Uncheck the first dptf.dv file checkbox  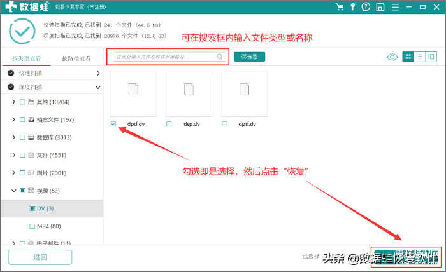pos(113,125)
